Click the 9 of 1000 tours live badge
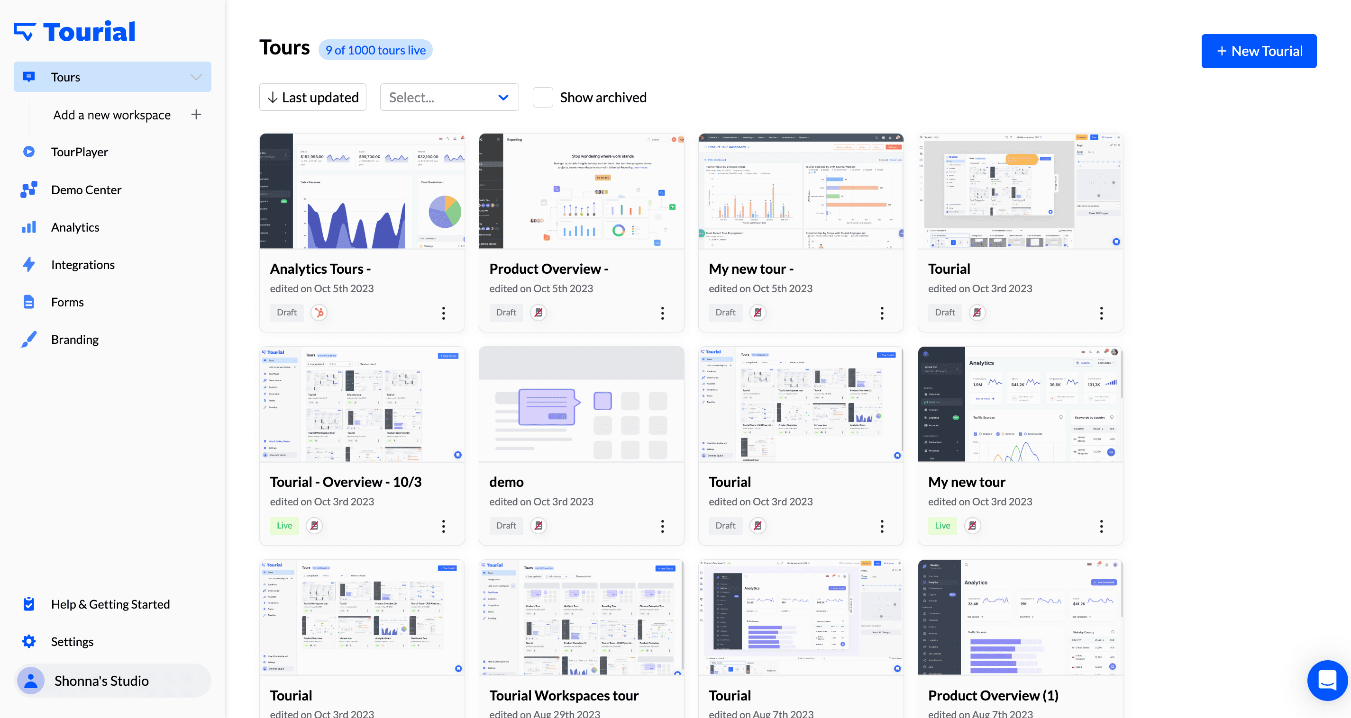The image size is (1351, 718). click(375, 50)
